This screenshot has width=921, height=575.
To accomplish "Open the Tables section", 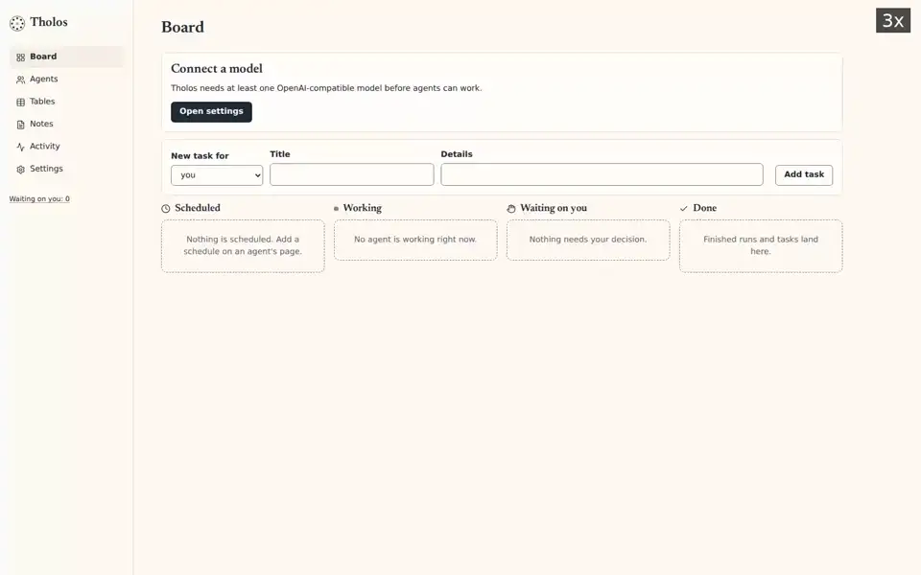I will (x=66, y=102).
